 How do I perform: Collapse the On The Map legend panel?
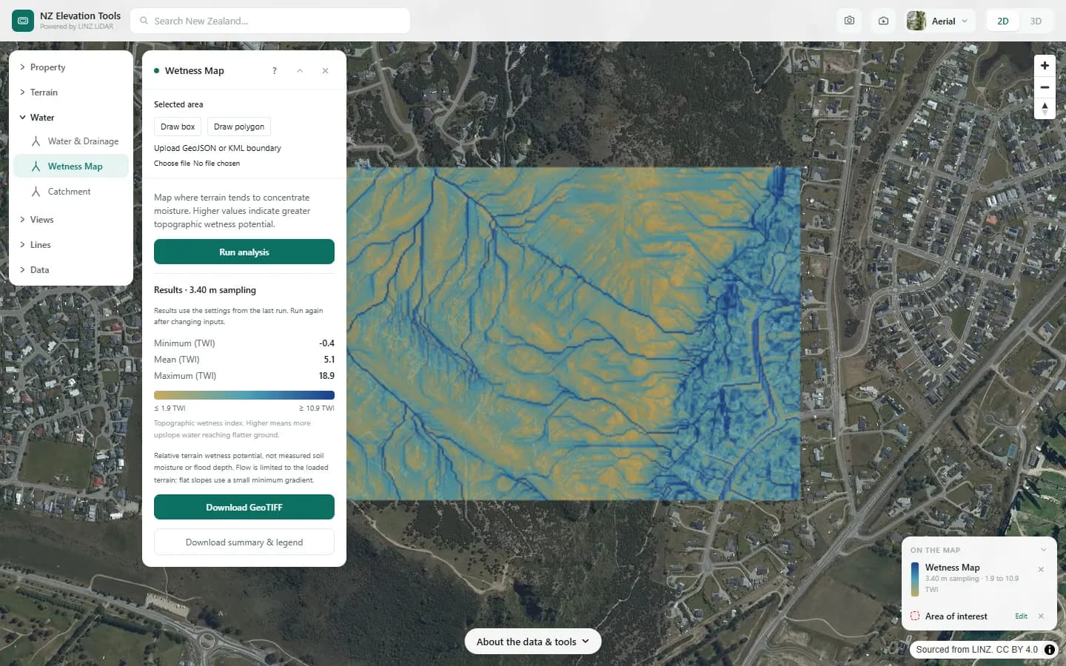click(x=1044, y=550)
